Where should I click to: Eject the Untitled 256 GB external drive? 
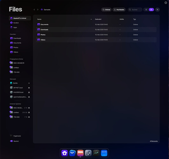(x=29, y=113)
